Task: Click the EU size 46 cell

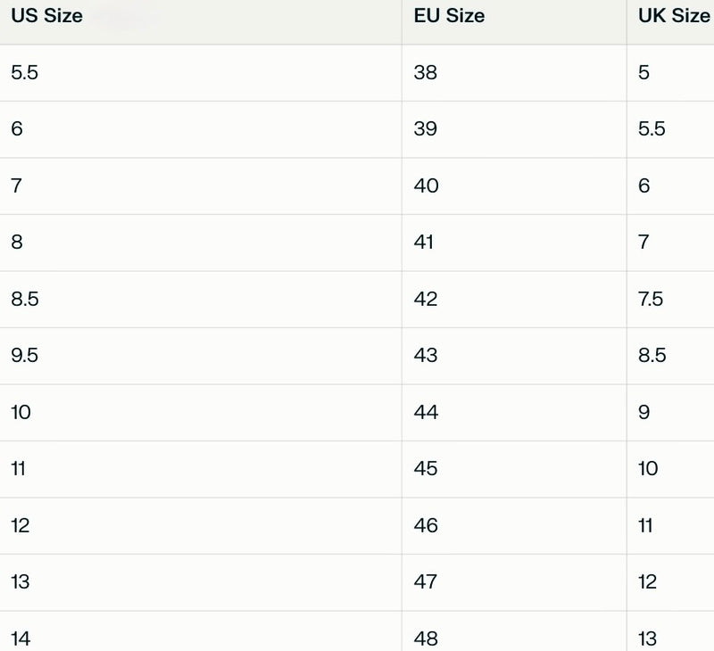Action: coord(426,526)
